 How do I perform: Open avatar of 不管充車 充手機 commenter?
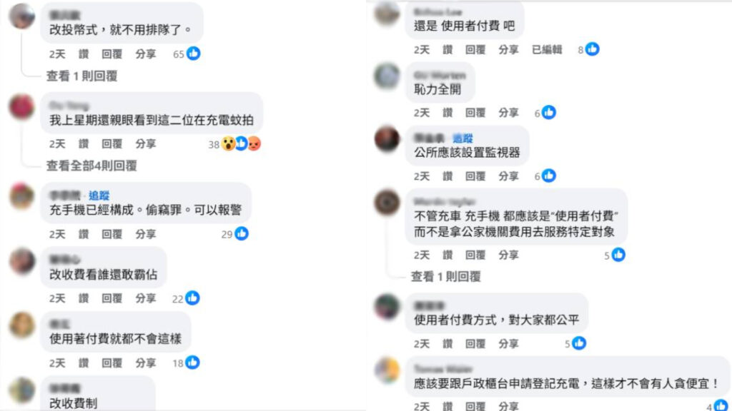[x=387, y=202]
